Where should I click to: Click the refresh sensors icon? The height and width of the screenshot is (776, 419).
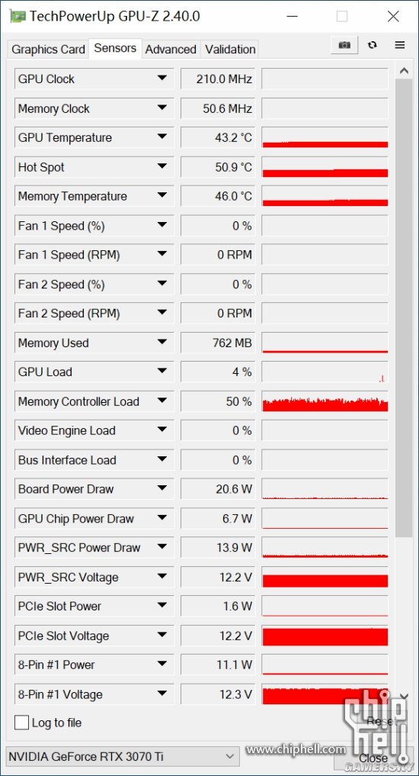tap(373, 45)
